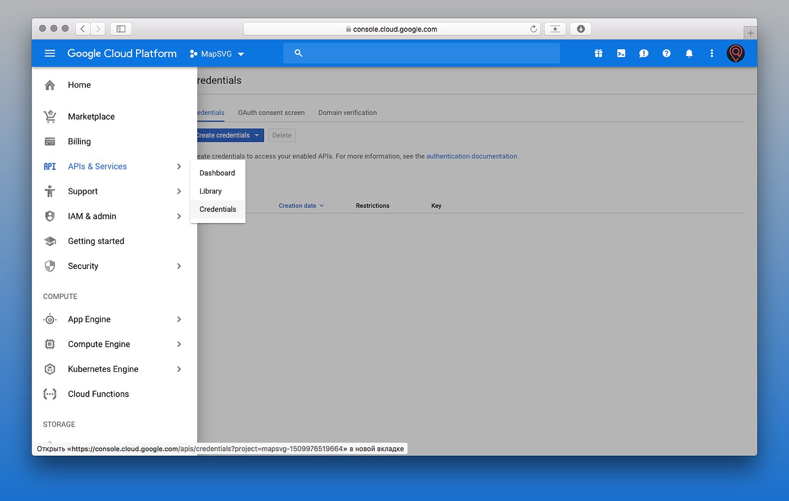Screen dimensions: 789x501
Task: Open the send feedback icon
Action: pyautogui.click(x=644, y=53)
